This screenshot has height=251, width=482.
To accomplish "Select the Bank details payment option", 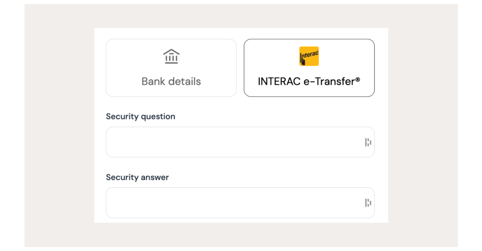I will [x=172, y=68].
